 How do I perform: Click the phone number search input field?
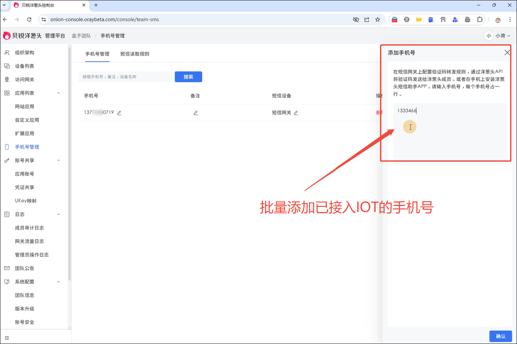125,77
